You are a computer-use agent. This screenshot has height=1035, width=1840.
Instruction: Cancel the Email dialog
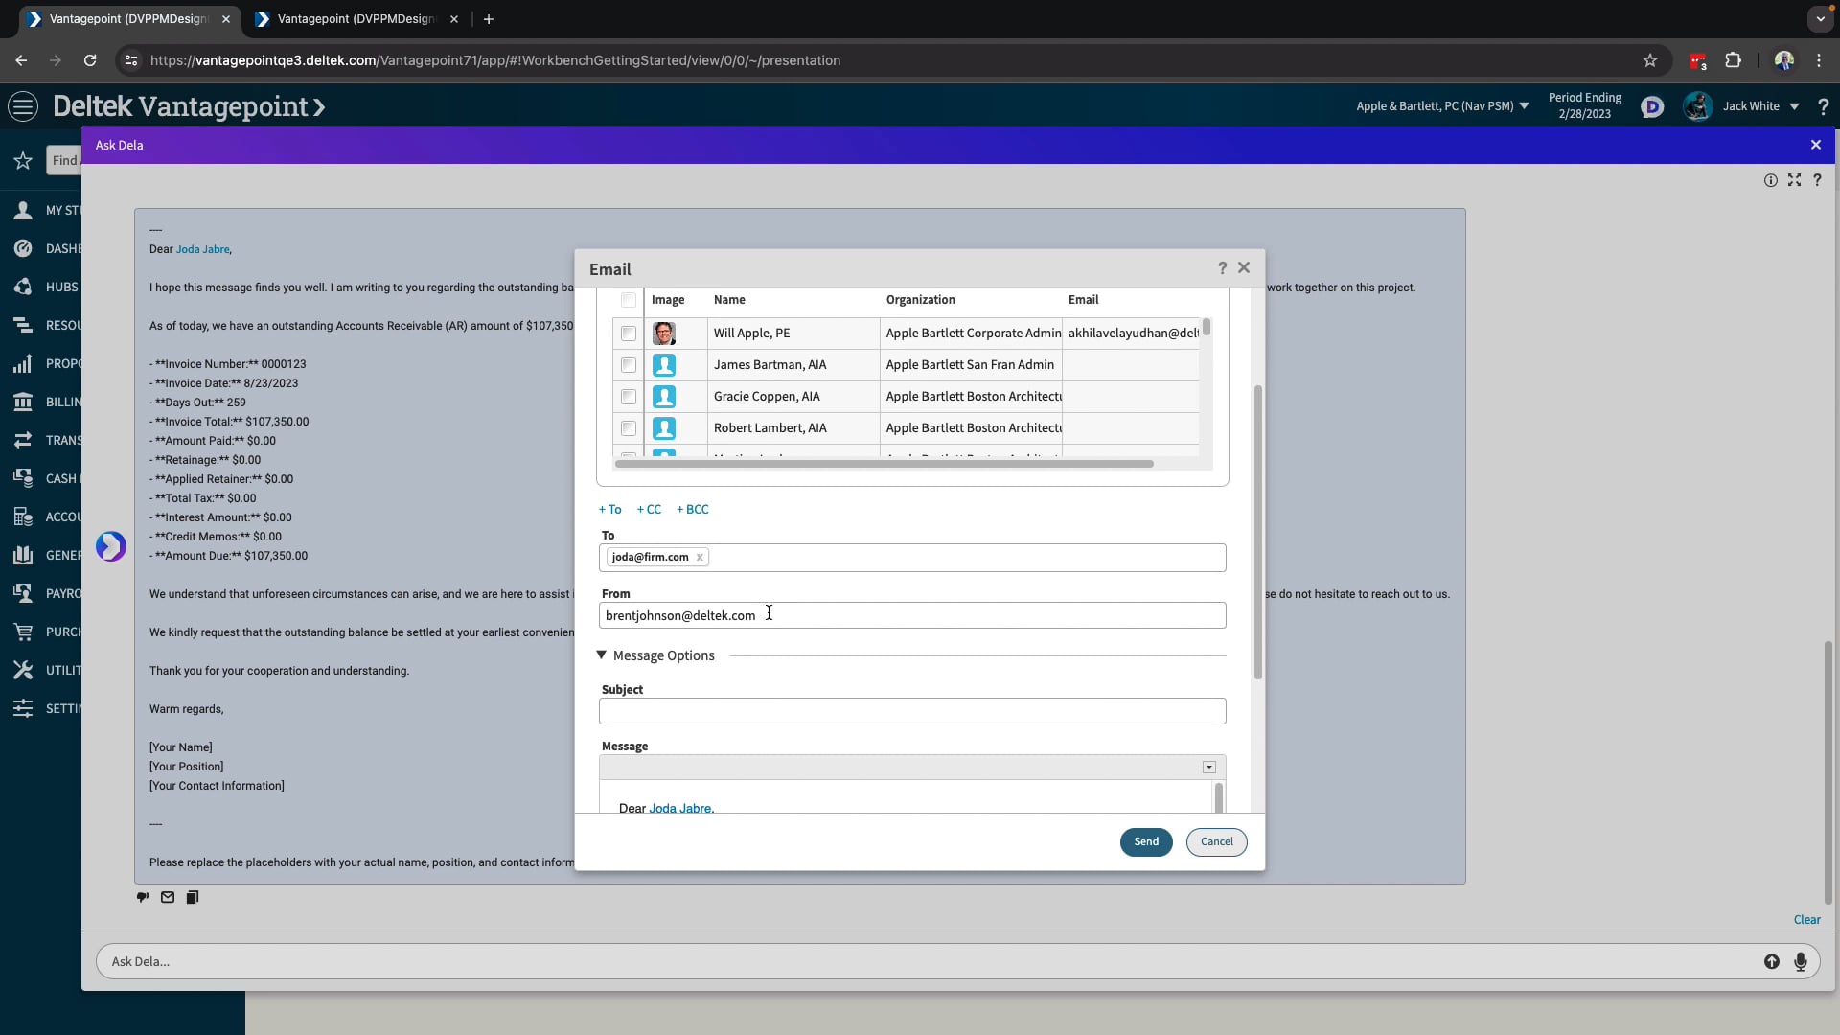click(1217, 842)
